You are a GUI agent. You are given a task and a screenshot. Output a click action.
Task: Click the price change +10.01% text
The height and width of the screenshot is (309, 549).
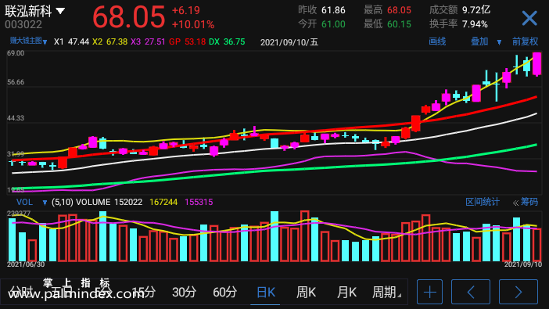click(193, 24)
